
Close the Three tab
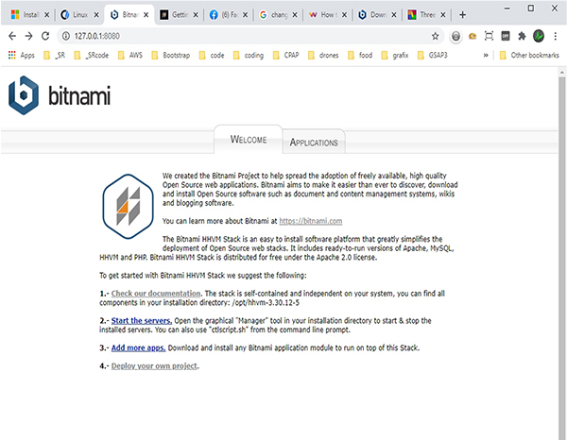[442, 15]
